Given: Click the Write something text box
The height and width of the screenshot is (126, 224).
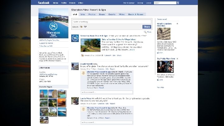Looking at the screenshot, I should click(112, 22).
